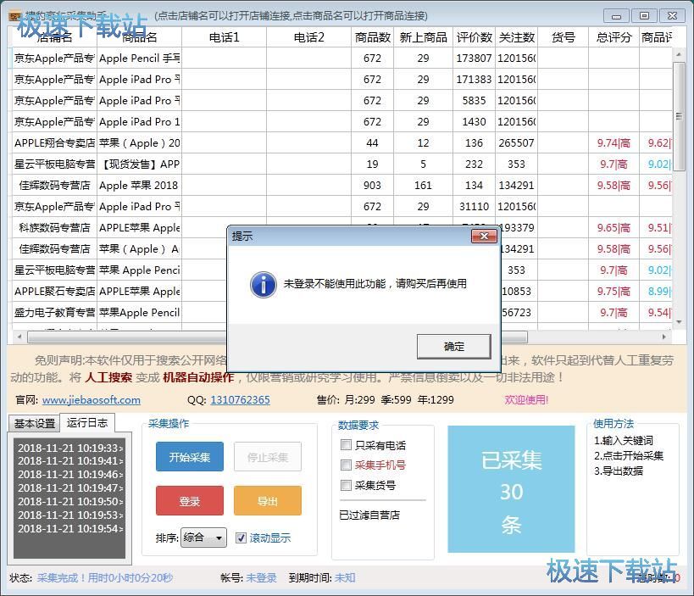The width and height of the screenshot is (694, 596).
Task: Click the log entry 2018-11-21 10:19:54
Action: point(69,528)
